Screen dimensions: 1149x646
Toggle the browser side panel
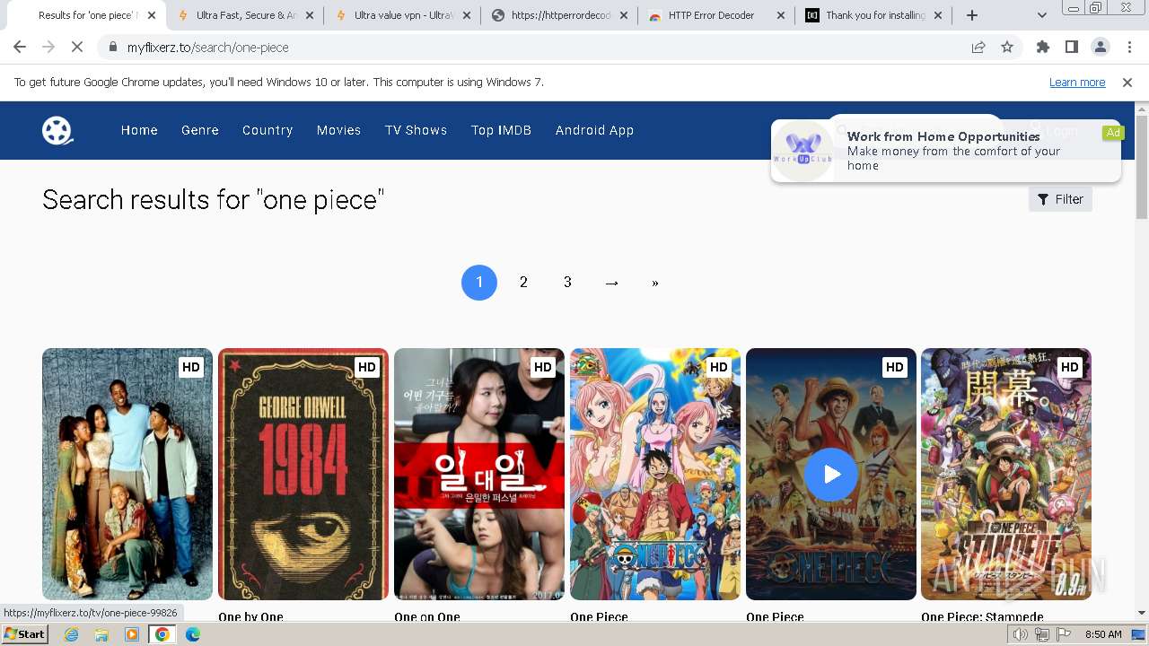tap(1072, 48)
